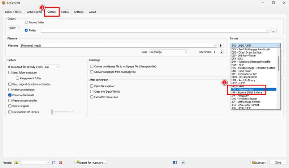Image resolution: width=289 pixels, height=168 pixels.
Task: Select ICO - Windows Icon from the format list
Action: (253, 89)
